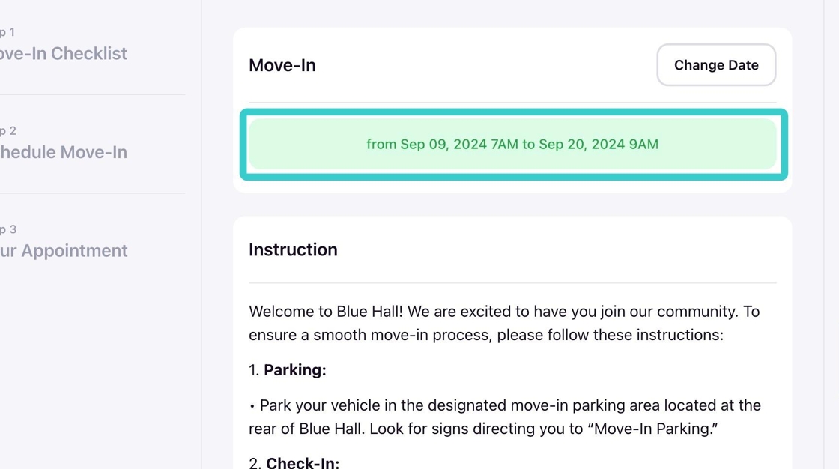Screen dimensions: 839x469
Task: Click the Step 1 label
Action: [7, 32]
